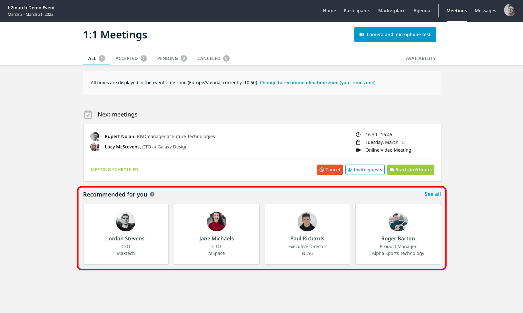The height and width of the screenshot is (313, 523).
Task: Click Rupert Nolan's small avatar
Action: tap(95, 136)
